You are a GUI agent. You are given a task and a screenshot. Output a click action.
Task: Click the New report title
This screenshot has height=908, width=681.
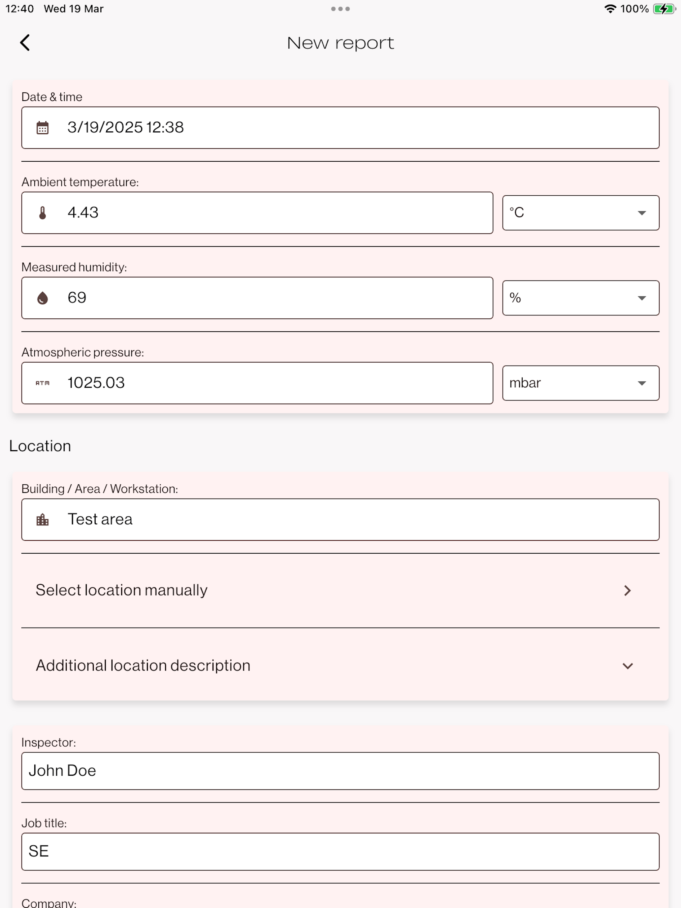coord(340,43)
